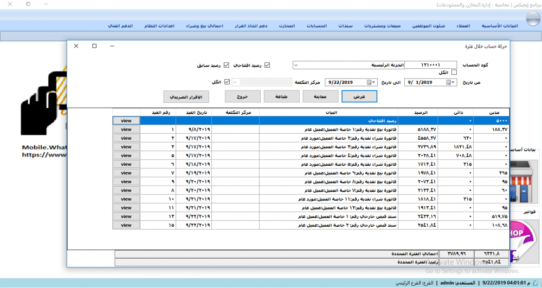Open the شئون الموظفين menu

tap(429, 26)
